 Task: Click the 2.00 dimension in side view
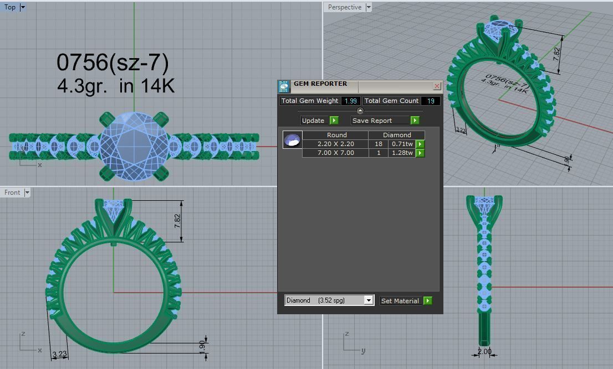click(x=484, y=351)
